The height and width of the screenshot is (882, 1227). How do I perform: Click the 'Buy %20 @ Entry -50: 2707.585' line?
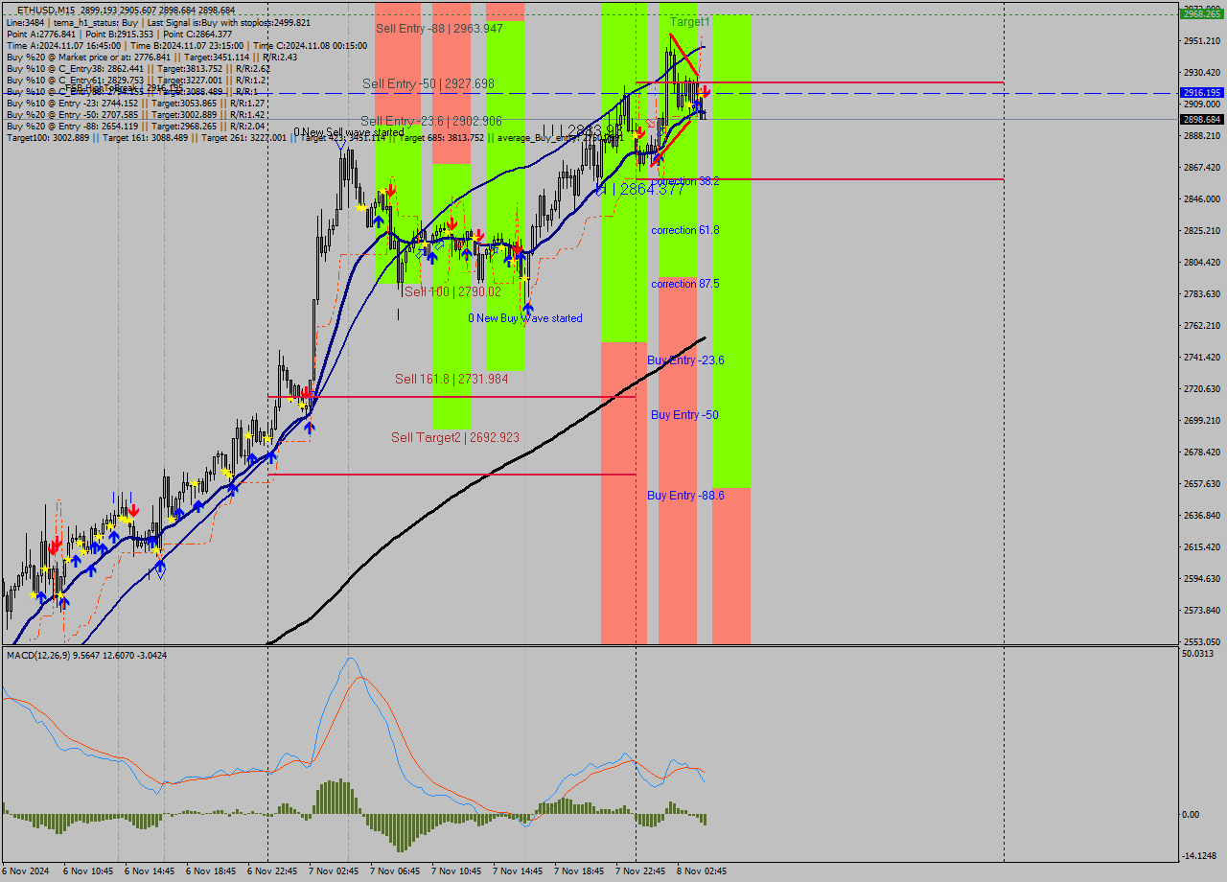(136, 114)
